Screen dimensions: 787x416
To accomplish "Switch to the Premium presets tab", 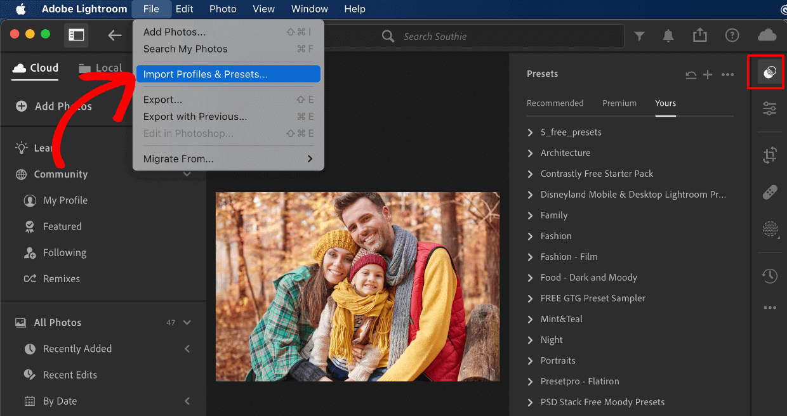I will [x=619, y=103].
